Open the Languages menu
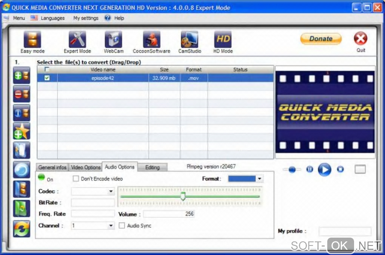Viewport: 385px width, 255px height. pyautogui.click(x=52, y=18)
